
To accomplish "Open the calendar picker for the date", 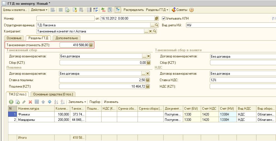I will click(x=157, y=18).
